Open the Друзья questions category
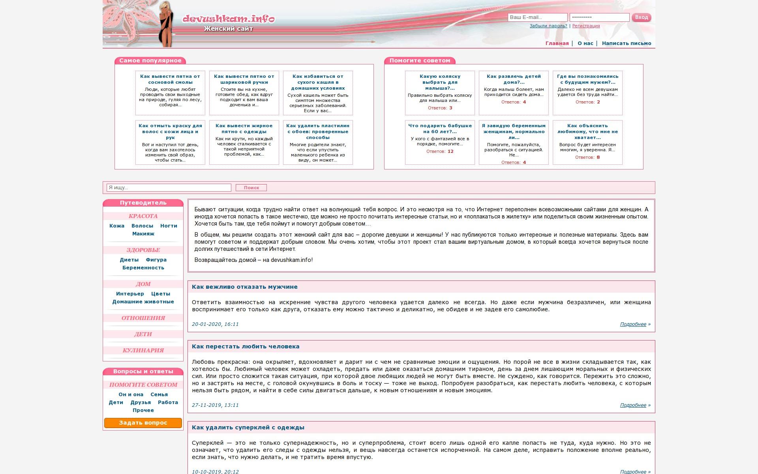Image resolution: width=758 pixels, height=474 pixels. [141, 403]
